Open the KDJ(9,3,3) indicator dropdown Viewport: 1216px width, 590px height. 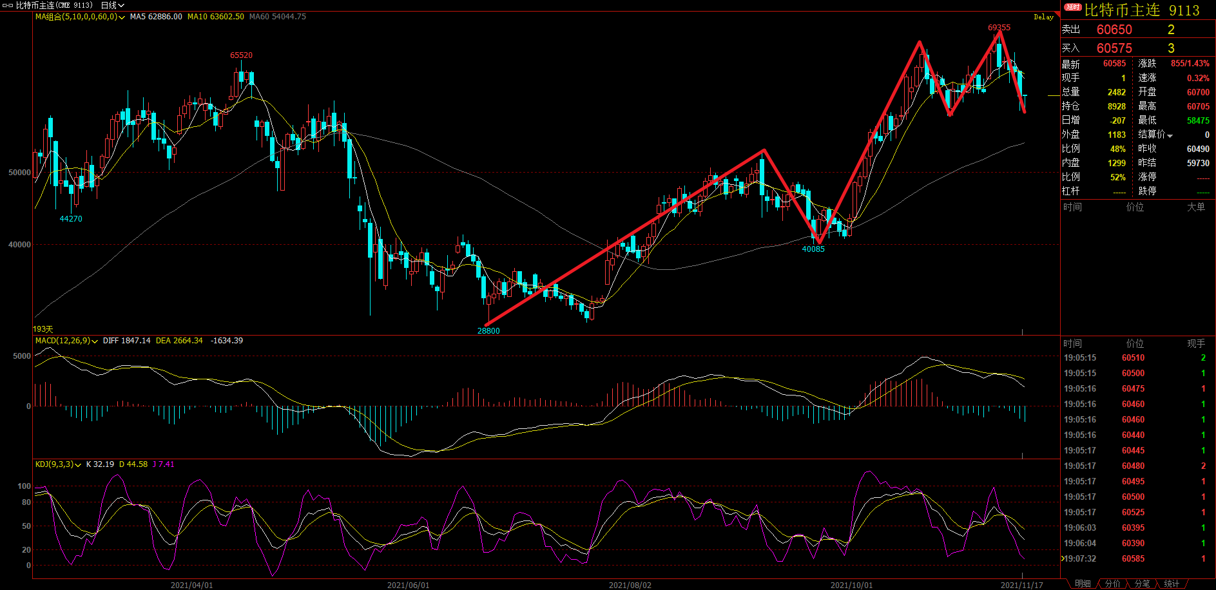click(78, 465)
